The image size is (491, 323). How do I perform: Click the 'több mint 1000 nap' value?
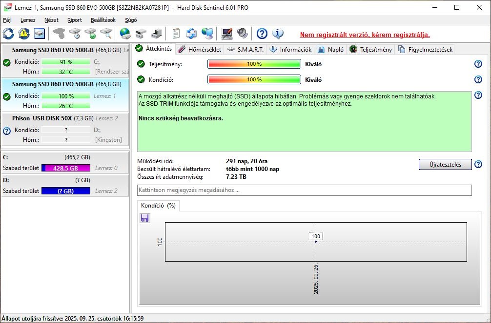coord(252,169)
